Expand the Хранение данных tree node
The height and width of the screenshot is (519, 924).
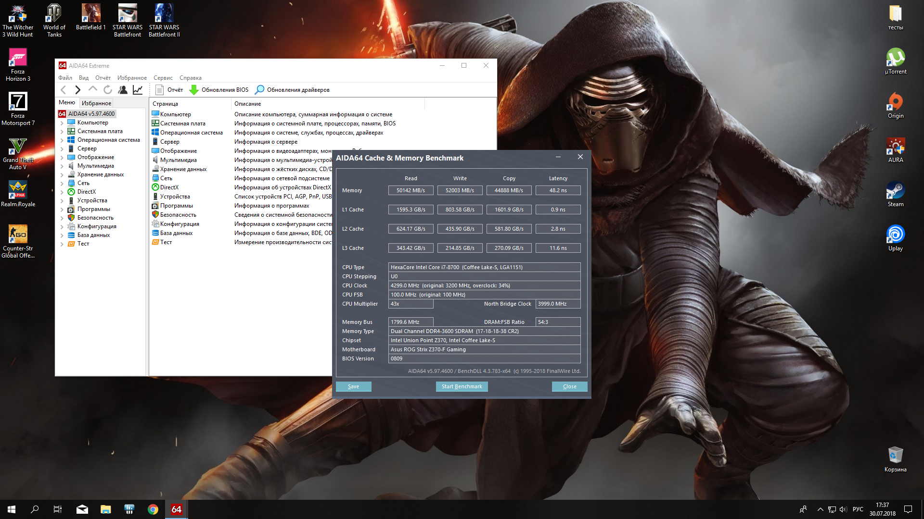tap(62, 175)
